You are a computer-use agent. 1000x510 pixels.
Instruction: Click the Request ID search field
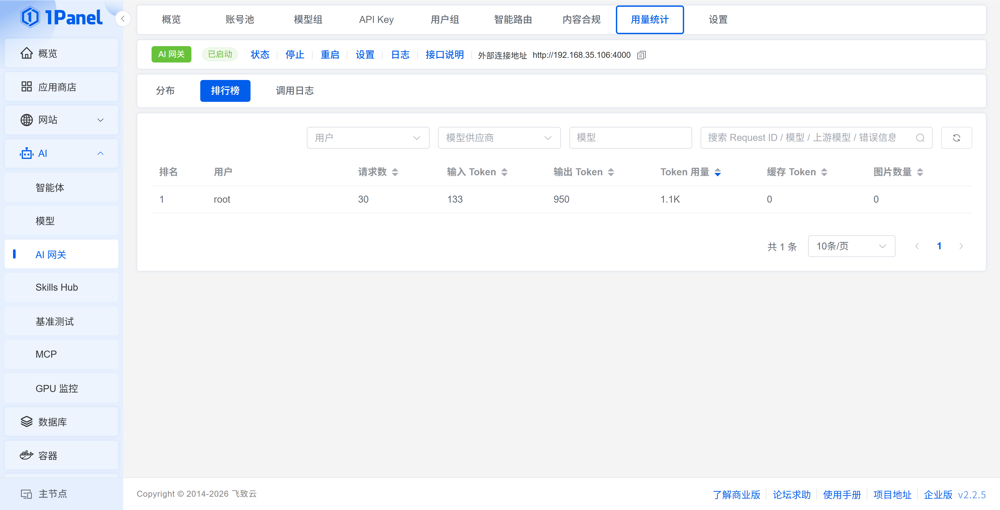tap(816, 138)
